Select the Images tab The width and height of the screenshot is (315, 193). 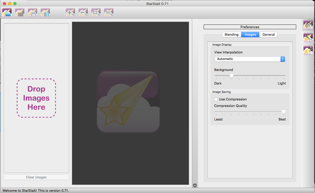coord(250,34)
